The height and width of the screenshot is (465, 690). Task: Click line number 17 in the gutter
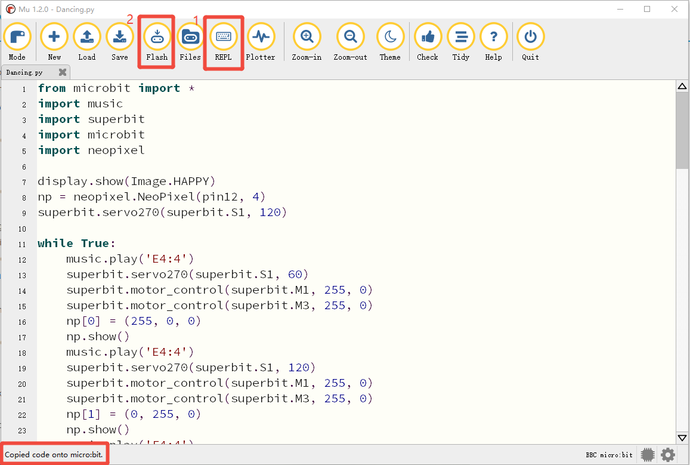pos(22,337)
